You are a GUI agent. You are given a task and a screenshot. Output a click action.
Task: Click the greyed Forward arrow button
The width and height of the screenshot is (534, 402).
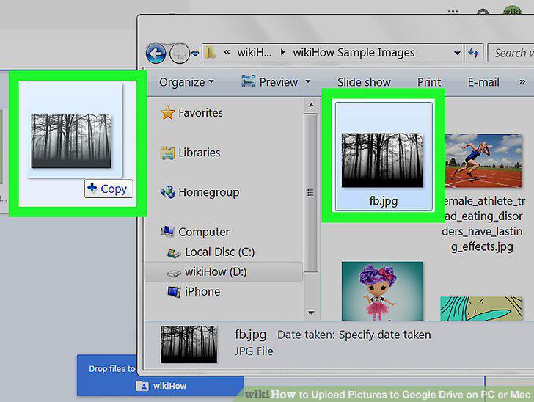(x=180, y=54)
